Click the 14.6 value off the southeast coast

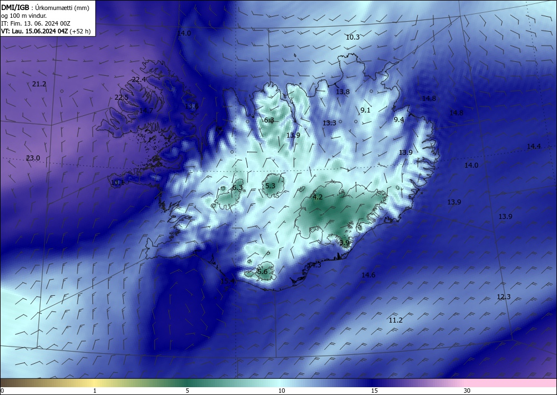point(368,275)
